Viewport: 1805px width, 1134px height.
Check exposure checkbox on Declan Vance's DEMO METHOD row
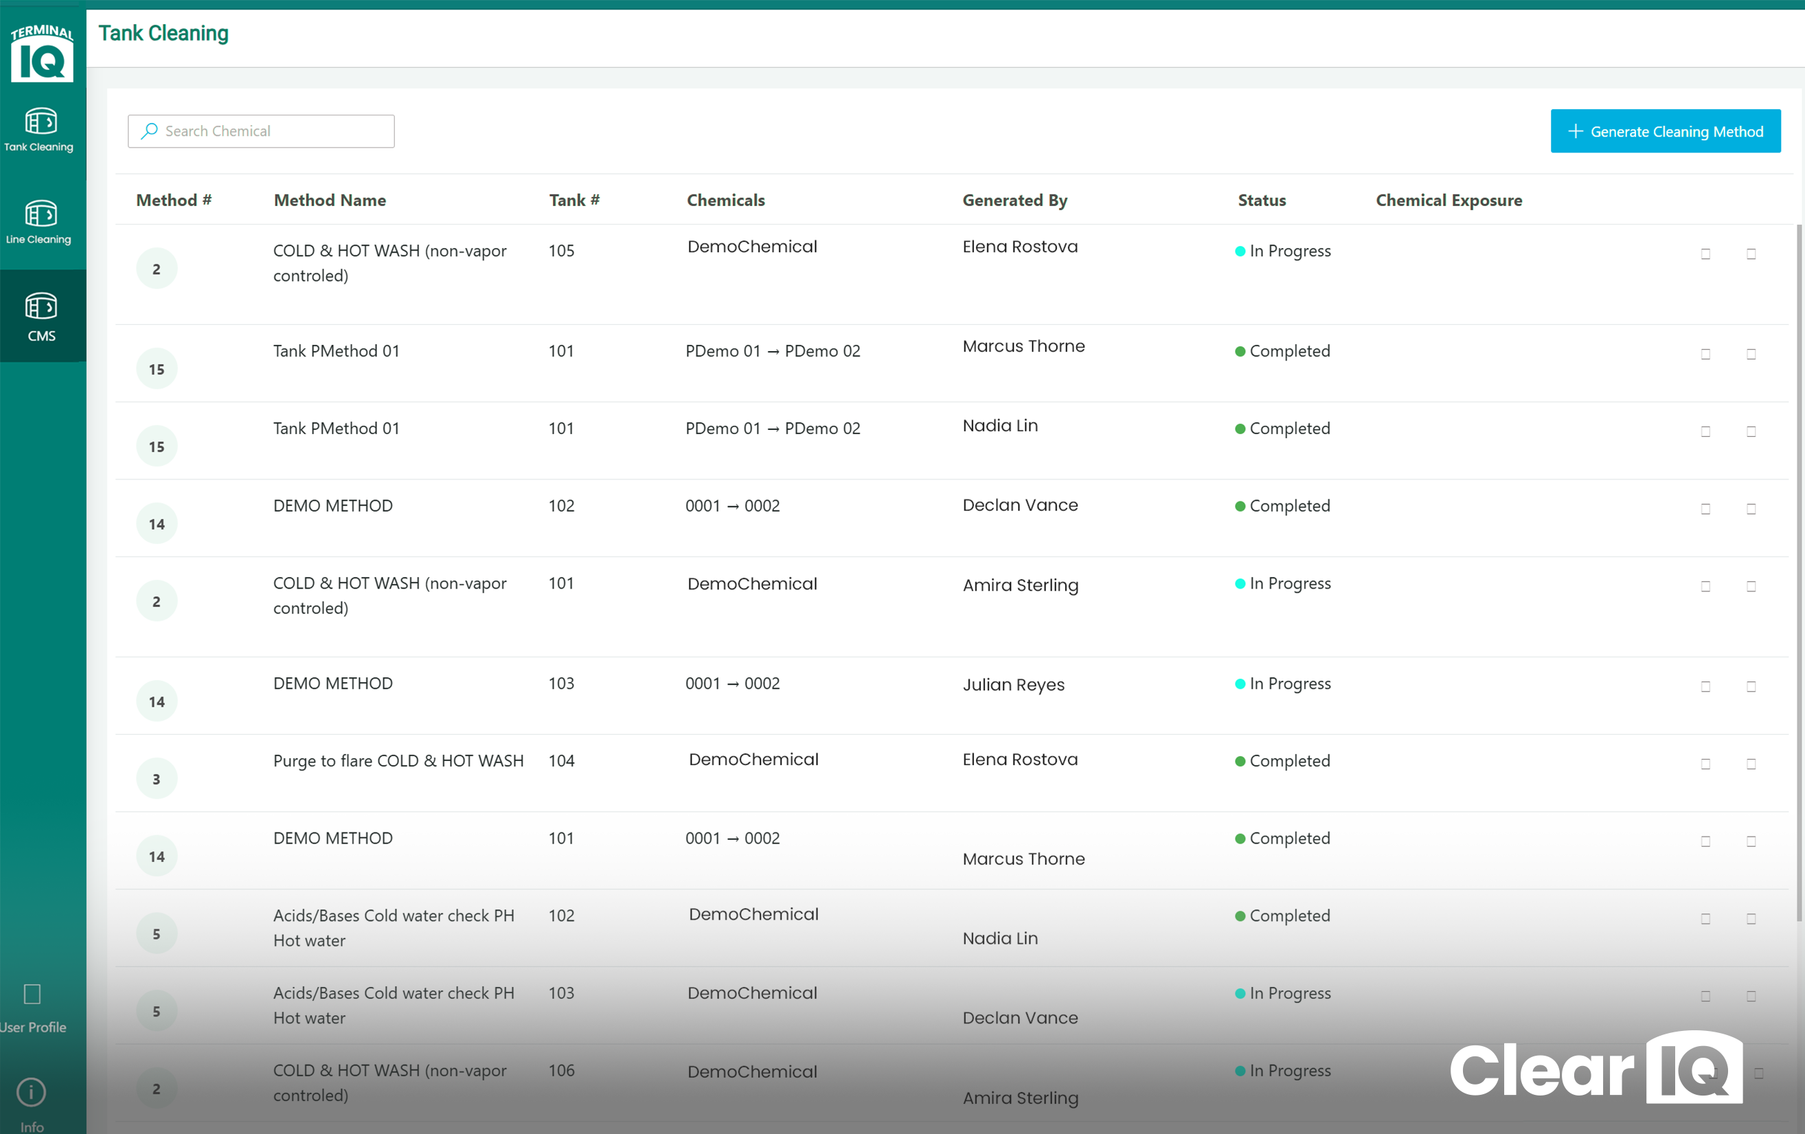click(x=1705, y=508)
